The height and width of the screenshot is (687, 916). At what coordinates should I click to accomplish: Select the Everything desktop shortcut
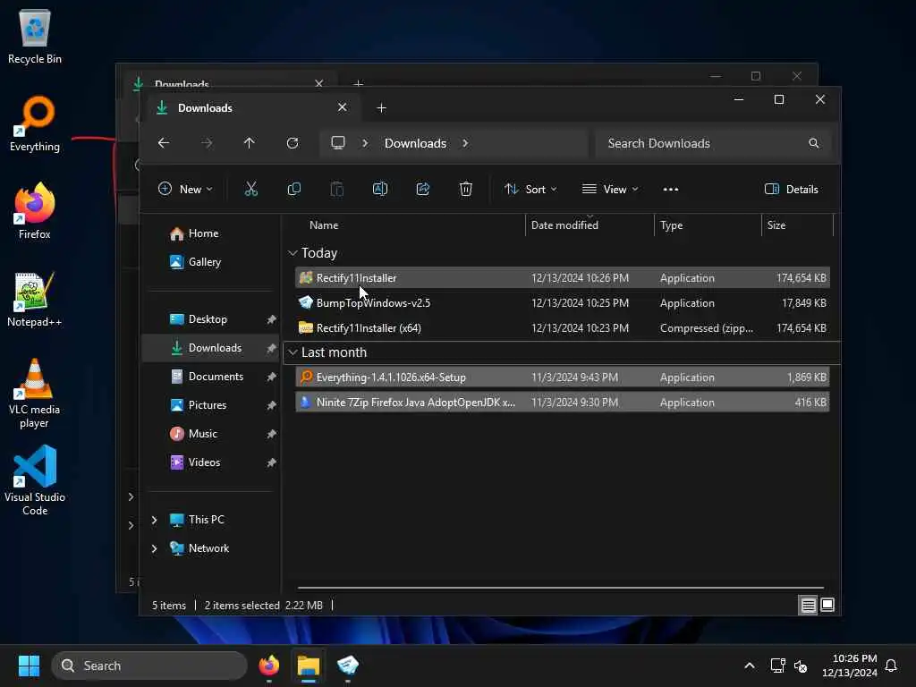(35, 123)
